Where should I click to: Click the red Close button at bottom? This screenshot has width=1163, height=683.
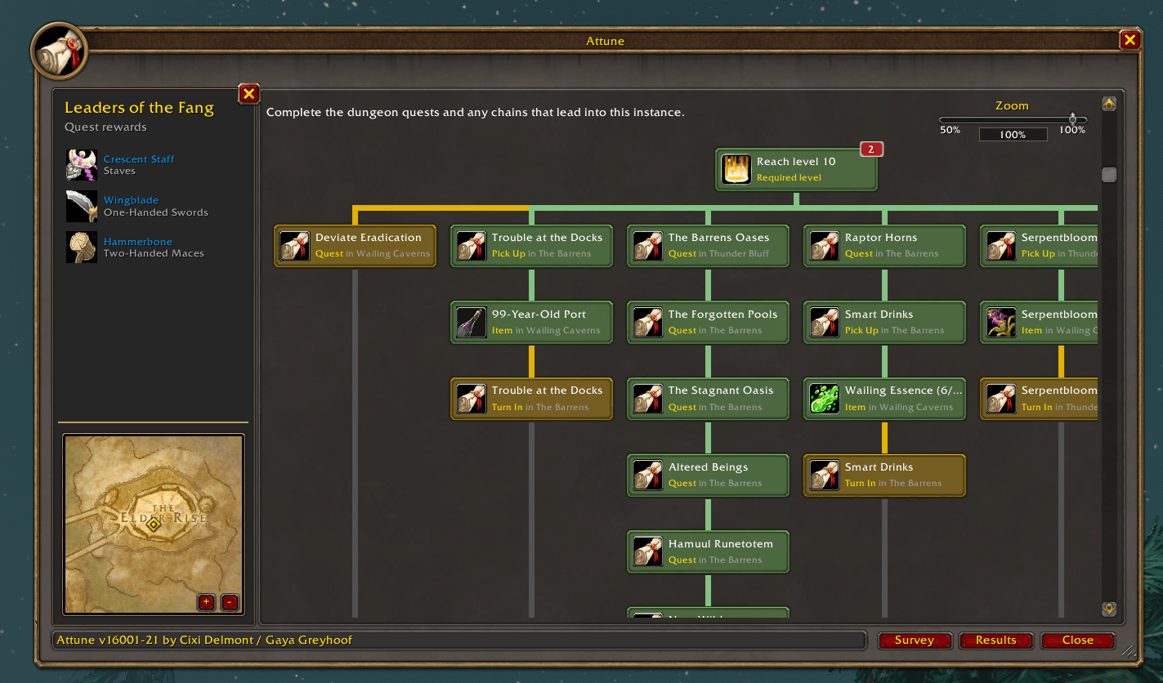(1078, 641)
